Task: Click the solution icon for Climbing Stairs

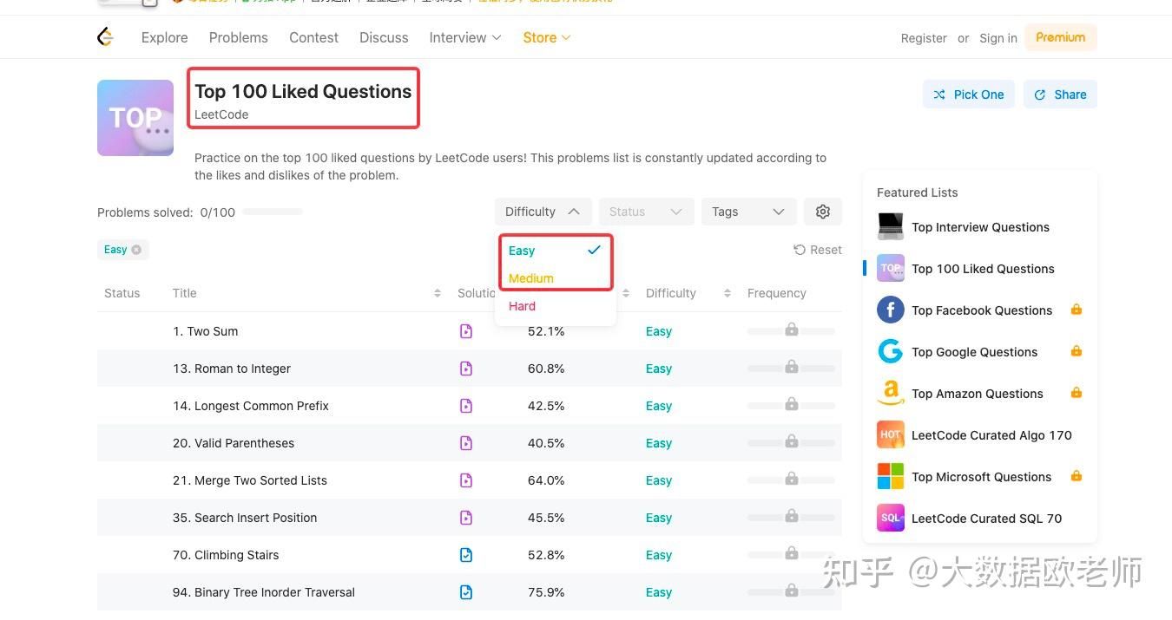Action: point(466,554)
